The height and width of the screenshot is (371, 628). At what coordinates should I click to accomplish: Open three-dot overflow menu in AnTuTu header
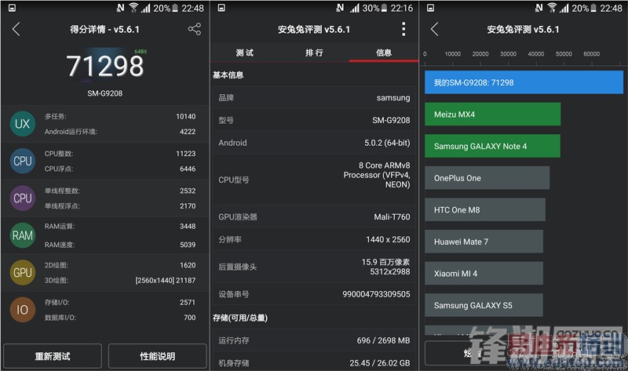(403, 29)
